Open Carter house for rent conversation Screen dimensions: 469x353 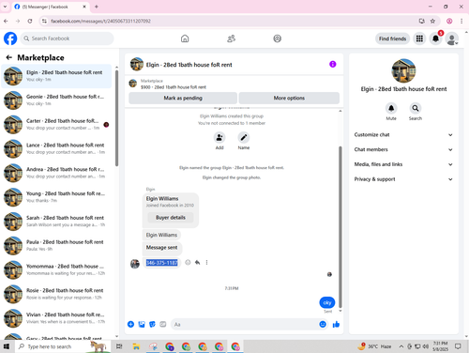(56, 124)
